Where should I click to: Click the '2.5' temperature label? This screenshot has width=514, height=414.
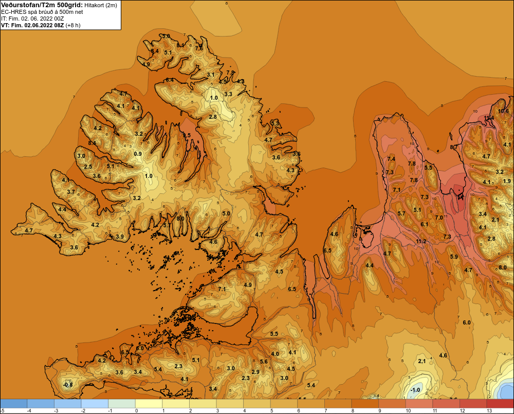(88, 167)
